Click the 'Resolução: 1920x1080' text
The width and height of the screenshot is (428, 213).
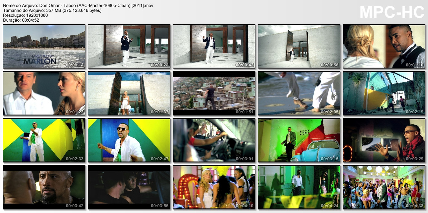(25, 15)
